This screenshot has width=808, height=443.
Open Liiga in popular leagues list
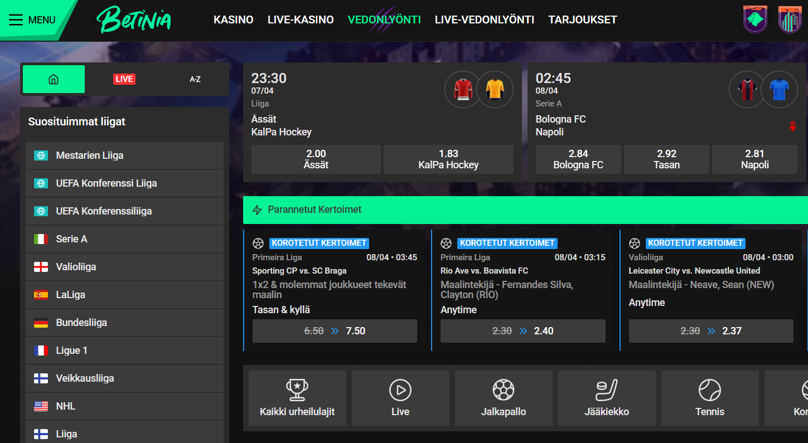click(x=124, y=433)
